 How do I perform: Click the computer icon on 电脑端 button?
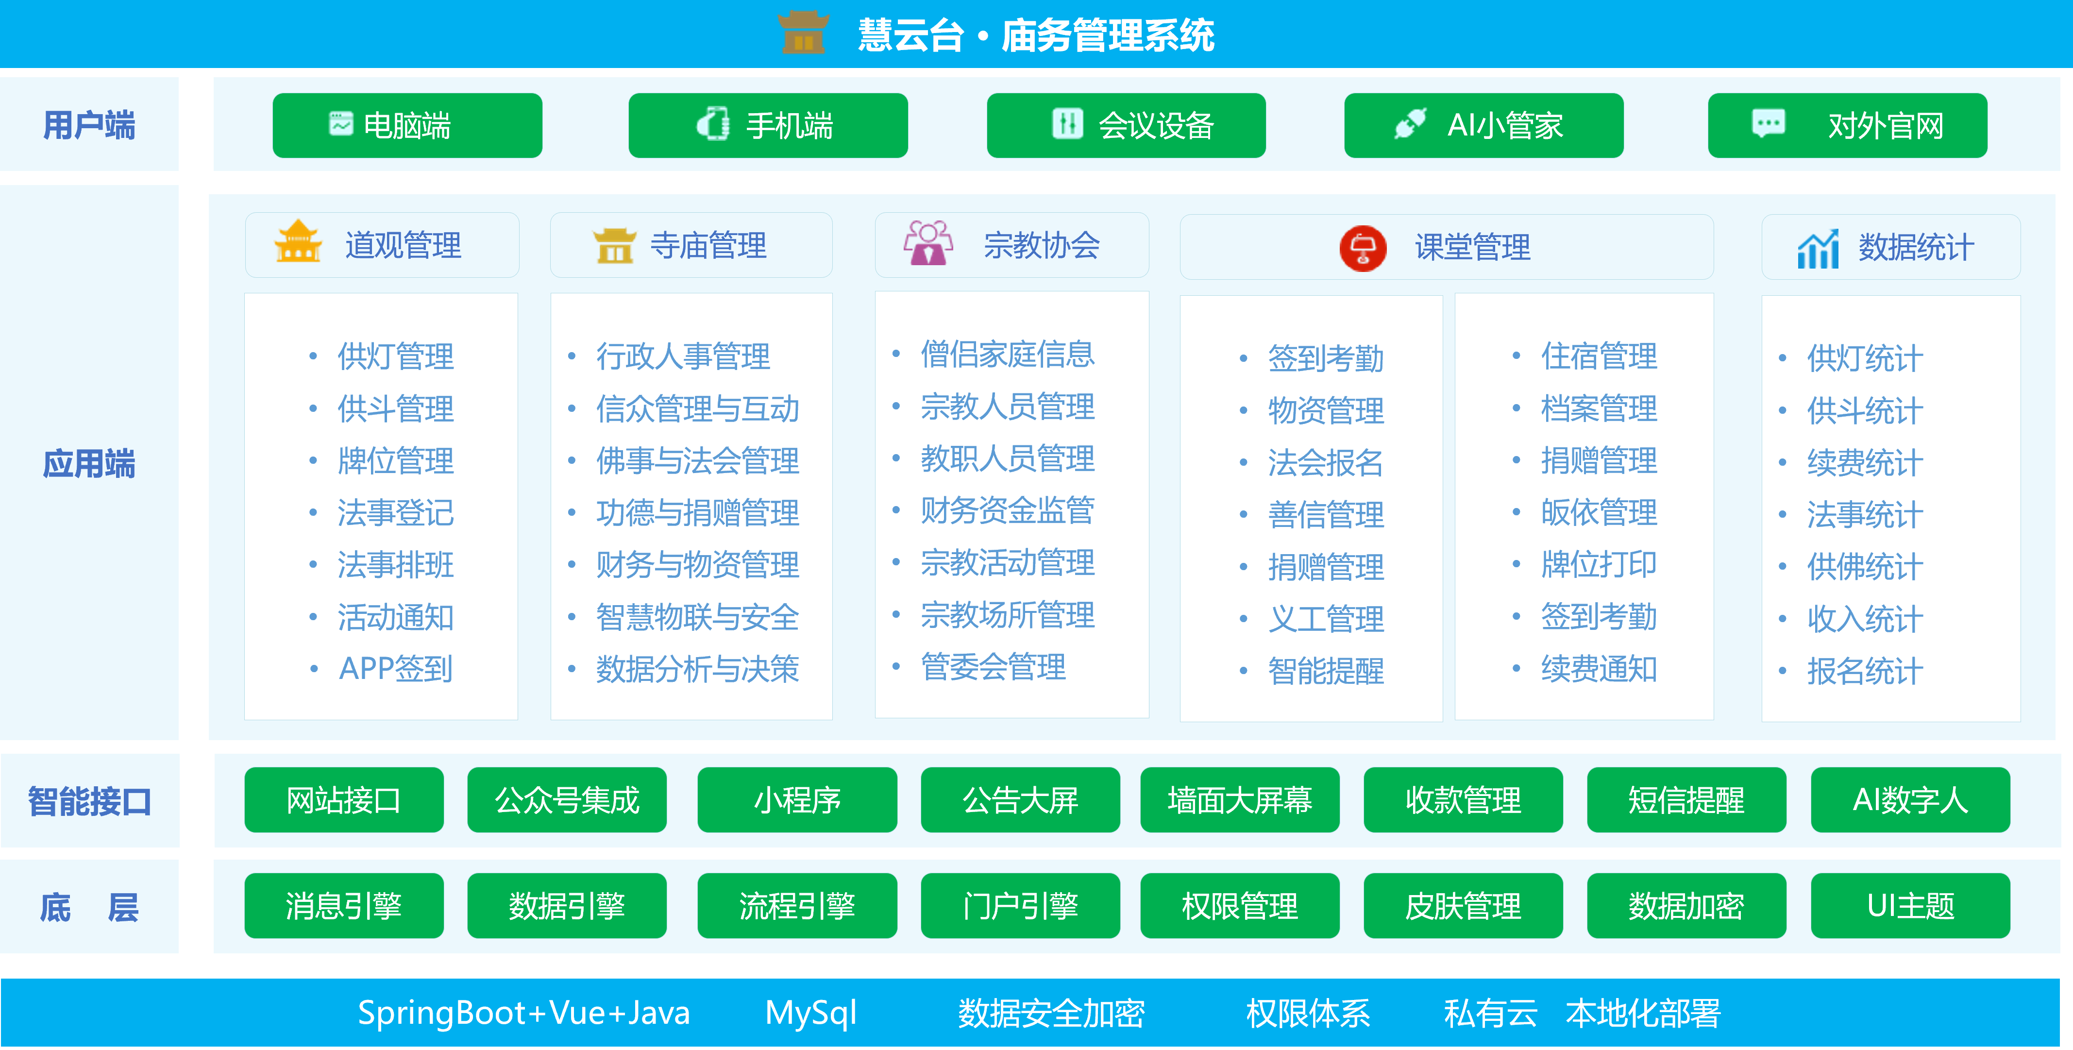(x=341, y=124)
